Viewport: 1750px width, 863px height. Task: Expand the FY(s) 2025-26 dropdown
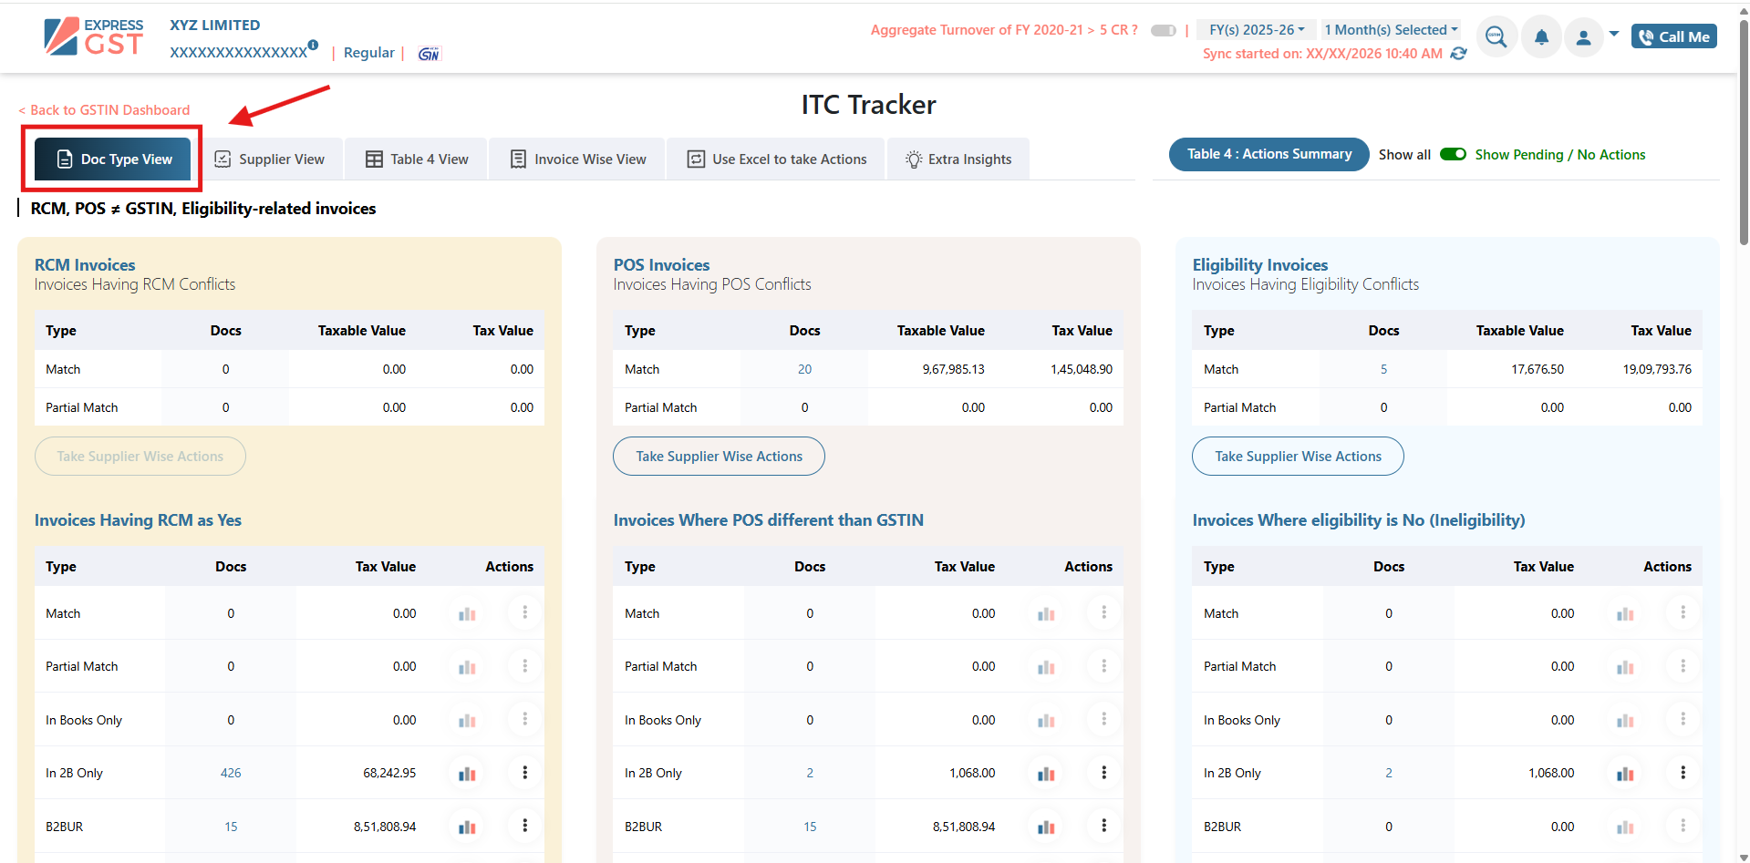pyautogui.click(x=1256, y=30)
